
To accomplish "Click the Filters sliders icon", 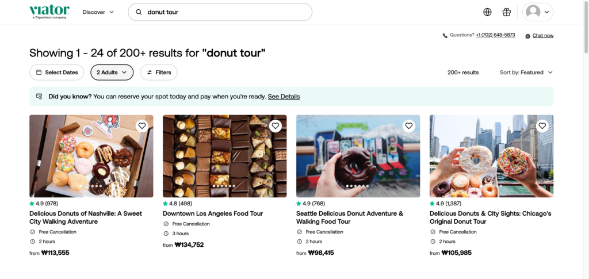I will (x=150, y=72).
